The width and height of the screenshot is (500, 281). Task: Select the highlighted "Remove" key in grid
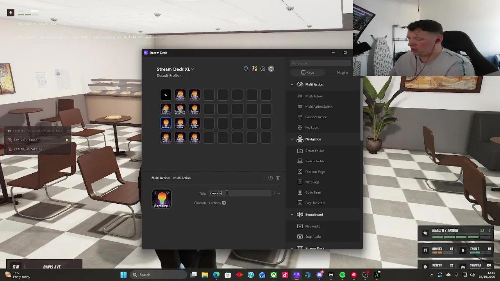[x=166, y=124]
